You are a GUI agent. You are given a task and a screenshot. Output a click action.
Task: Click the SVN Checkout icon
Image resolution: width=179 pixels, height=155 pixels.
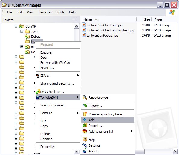coord(38,91)
